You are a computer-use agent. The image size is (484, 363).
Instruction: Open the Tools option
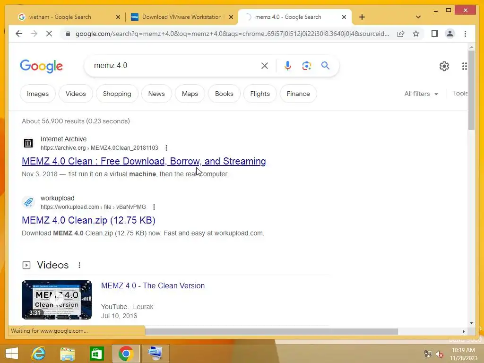click(x=460, y=93)
